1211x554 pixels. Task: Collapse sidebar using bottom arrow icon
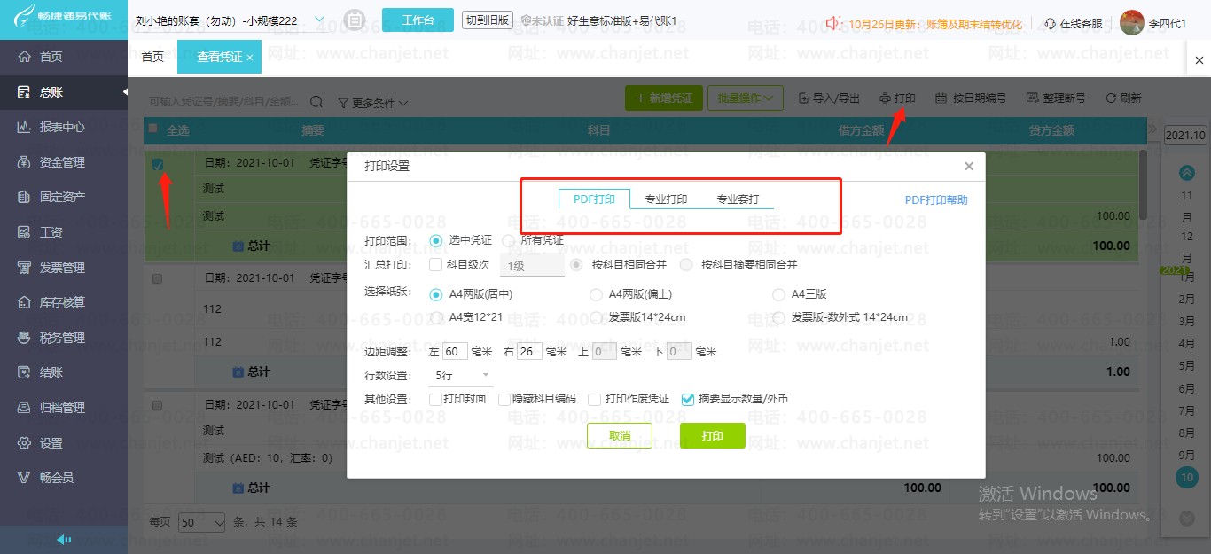pyautogui.click(x=64, y=540)
